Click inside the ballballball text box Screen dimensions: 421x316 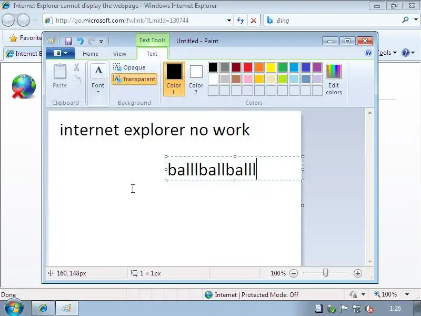click(234, 169)
